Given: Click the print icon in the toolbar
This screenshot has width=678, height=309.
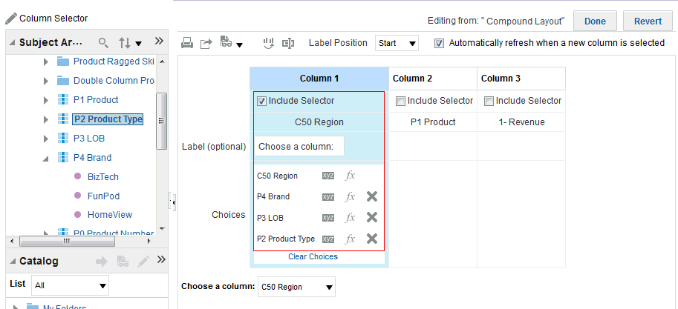Looking at the screenshot, I should (187, 43).
